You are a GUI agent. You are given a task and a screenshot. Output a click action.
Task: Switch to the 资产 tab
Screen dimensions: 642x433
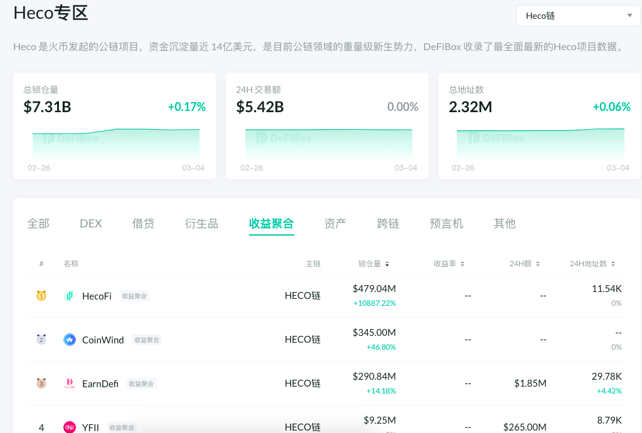point(335,223)
